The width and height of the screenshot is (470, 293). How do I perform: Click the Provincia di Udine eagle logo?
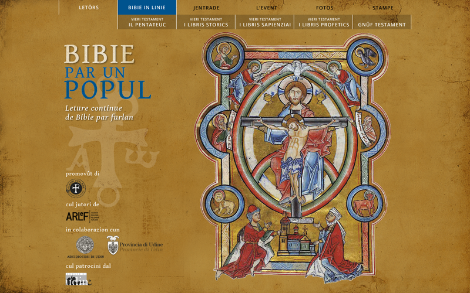135,246
